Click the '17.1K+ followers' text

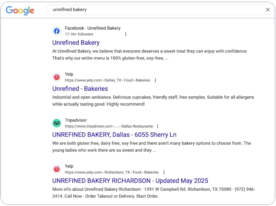click(x=79, y=34)
